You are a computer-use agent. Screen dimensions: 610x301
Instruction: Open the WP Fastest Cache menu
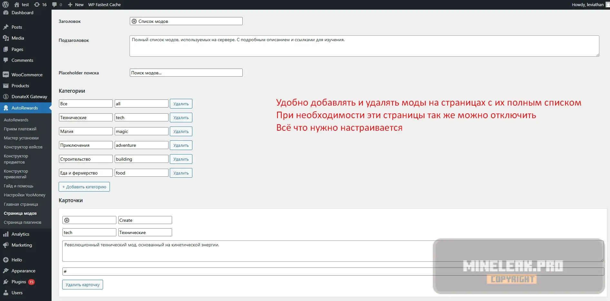point(104,5)
